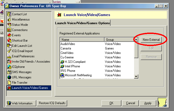Select Microsoft NetMeeting row
This screenshot has height=111, width=174.
point(97,75)
